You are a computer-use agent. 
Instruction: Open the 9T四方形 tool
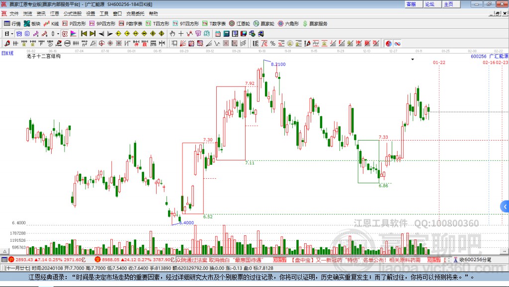[x=186, y=24]
